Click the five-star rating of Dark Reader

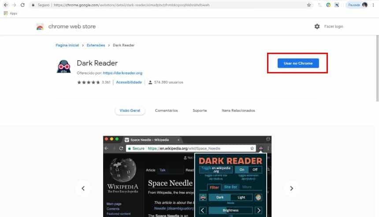tap(89, 83)
